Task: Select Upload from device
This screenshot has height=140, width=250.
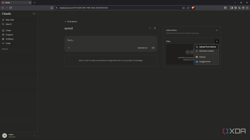Action: [206, 47]
